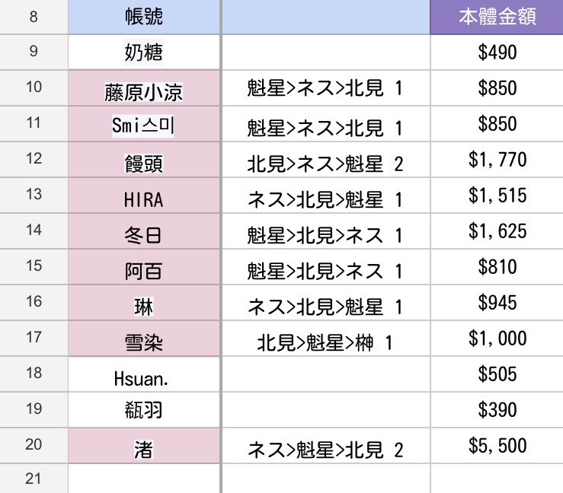Select row 13 header
Image resolution: width=563 pixels, height=493 pixels.
pos(34,195)
